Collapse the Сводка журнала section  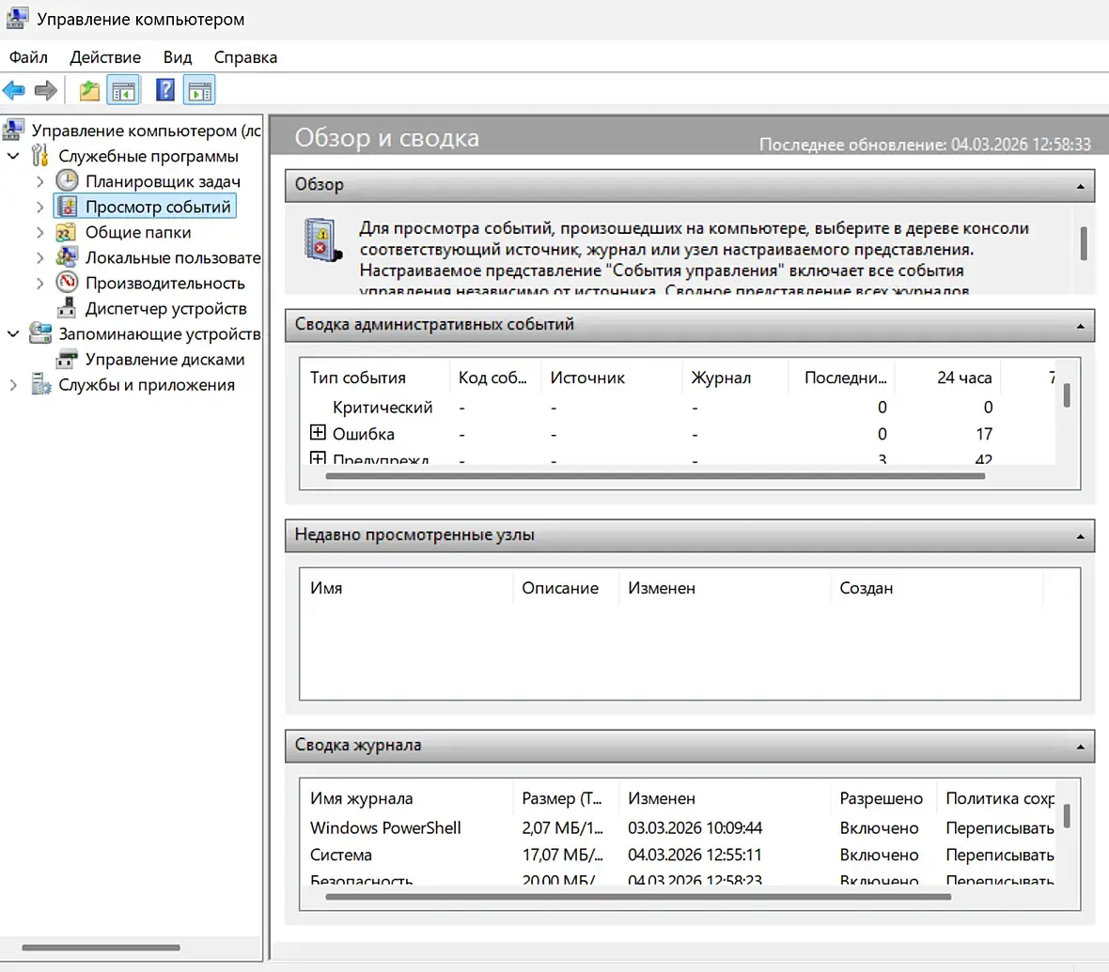1080,747
